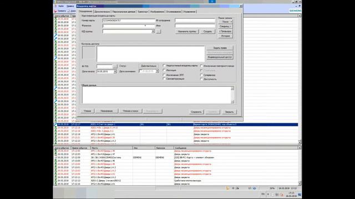Click the Закрыть button

pos(229,112)
